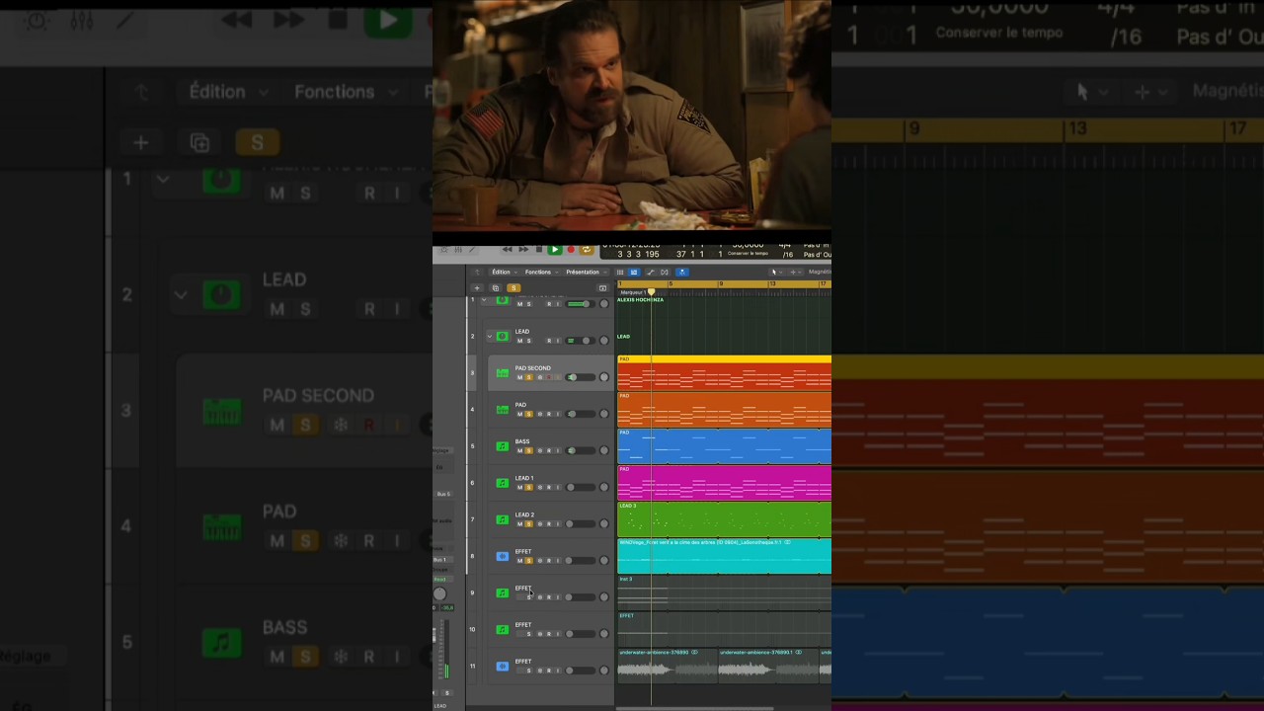The width and height of the screenshot is (1264, 711).
Task: Select the PAD SECOND track name
Action: (x=533, y=368)
